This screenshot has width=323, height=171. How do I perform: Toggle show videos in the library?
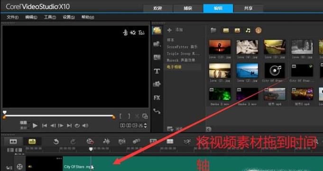[x=226, y=30]
